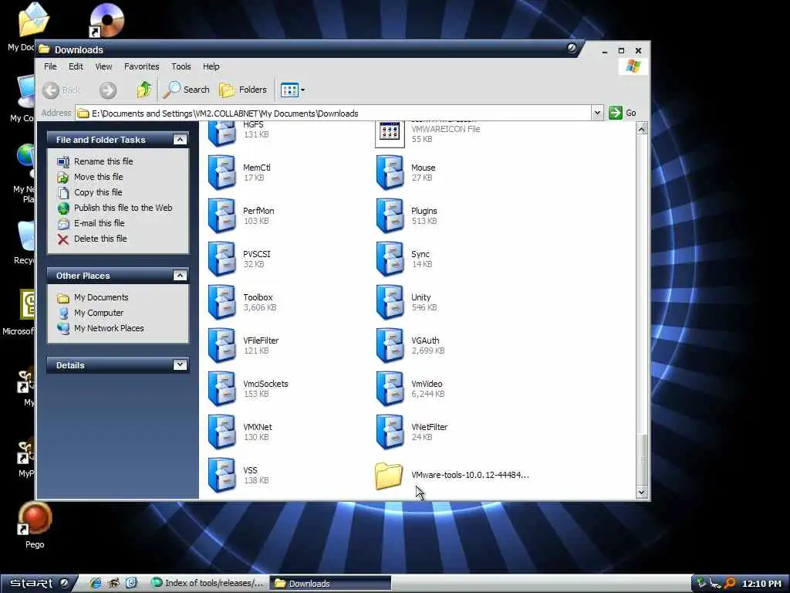Select the VMXNet installer icon
The width and height of the screenshot is (790, 593).
221,432
